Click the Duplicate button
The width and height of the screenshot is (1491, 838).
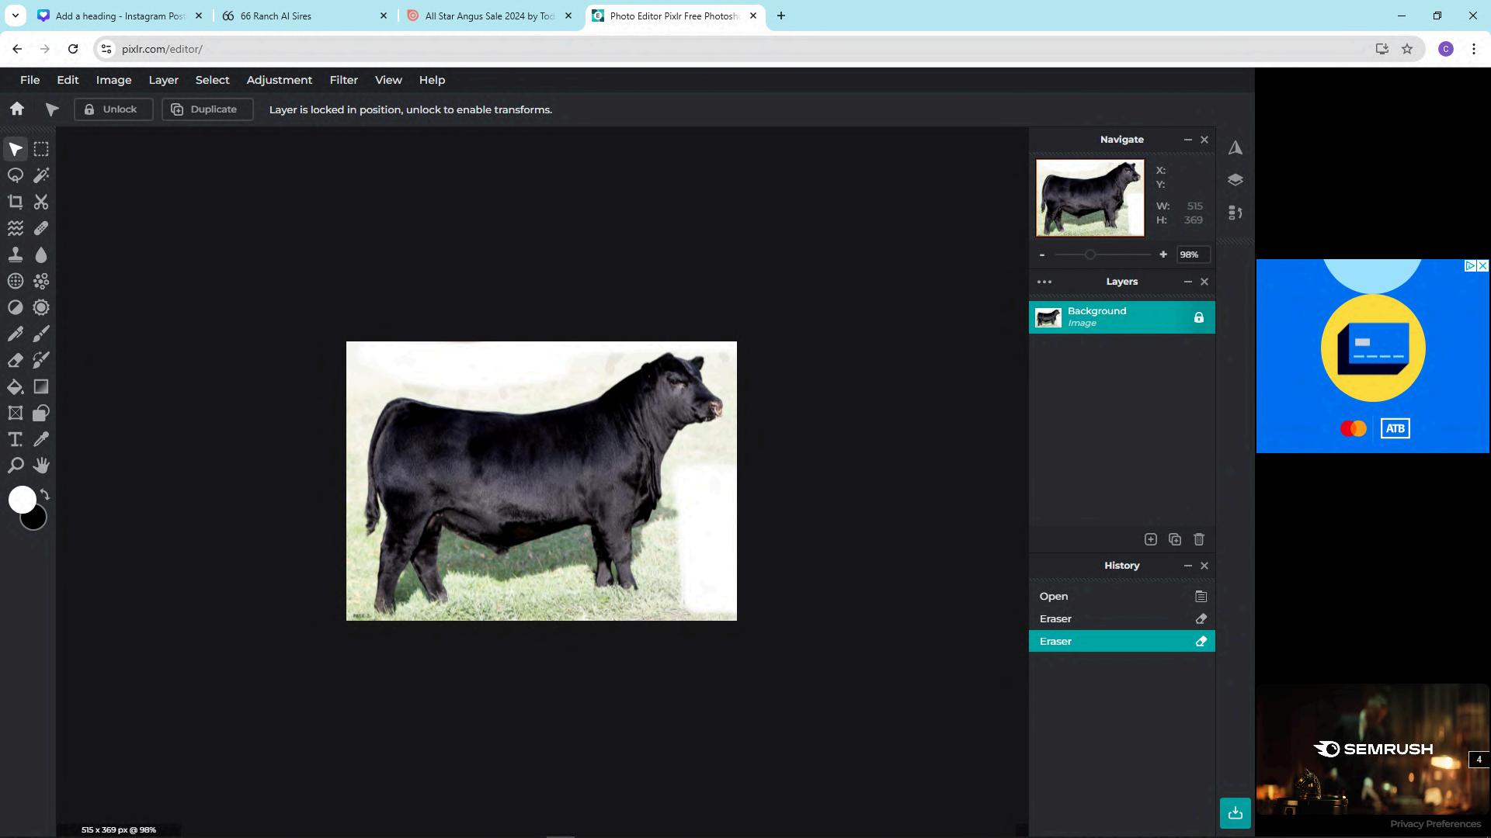coord(207,109)
